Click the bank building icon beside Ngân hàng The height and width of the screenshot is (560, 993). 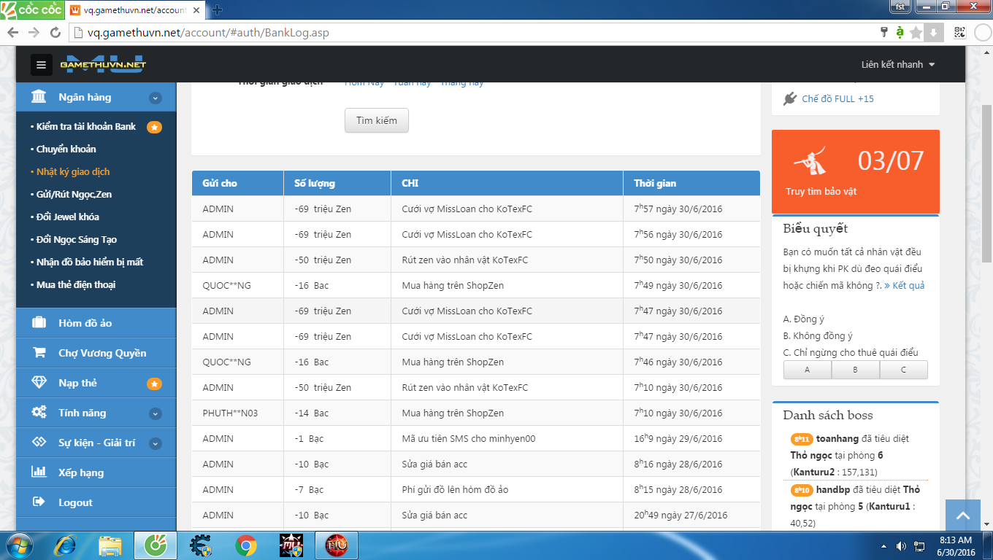click(39, 97)
